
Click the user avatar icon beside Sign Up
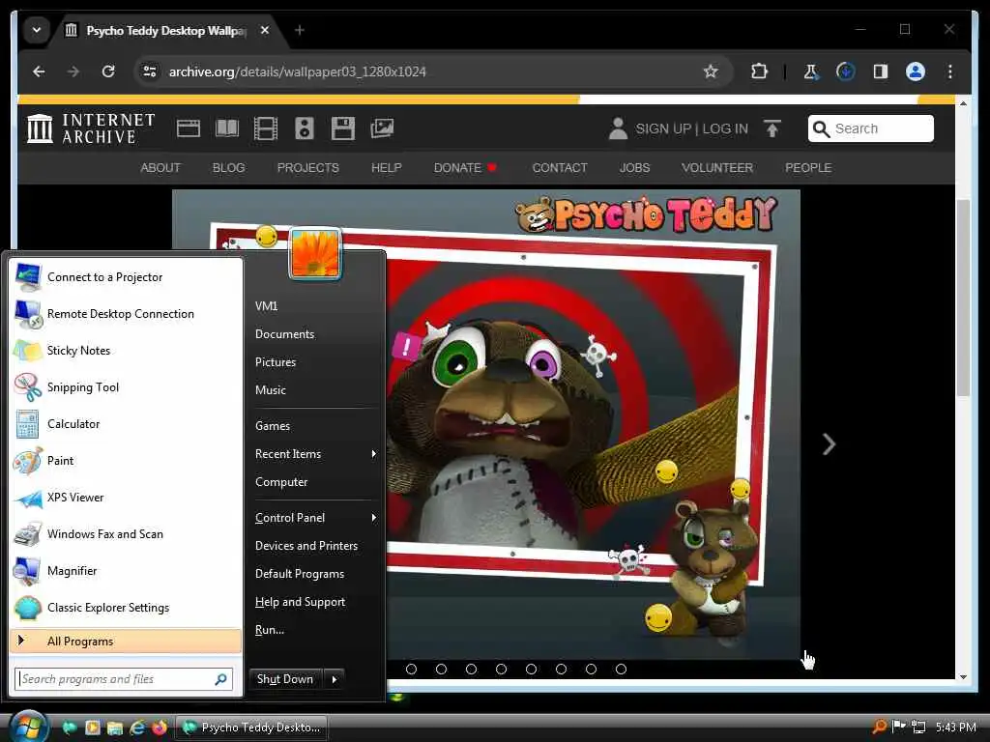click(x=618, y=128)
